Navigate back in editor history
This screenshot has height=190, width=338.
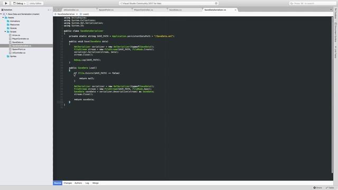coord(55,9)
